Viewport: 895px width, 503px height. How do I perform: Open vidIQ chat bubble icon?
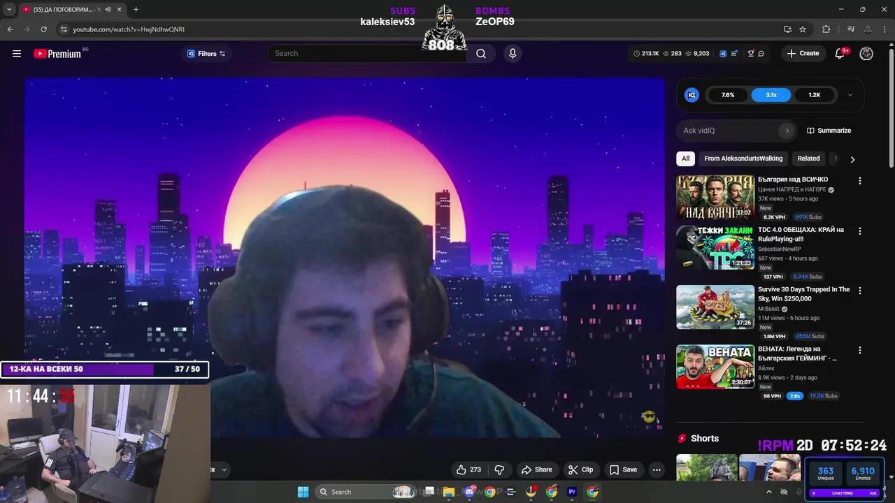click(x=761, y=53)
